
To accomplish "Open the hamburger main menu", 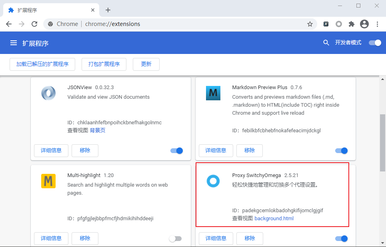I will click(x=14, y=43).
